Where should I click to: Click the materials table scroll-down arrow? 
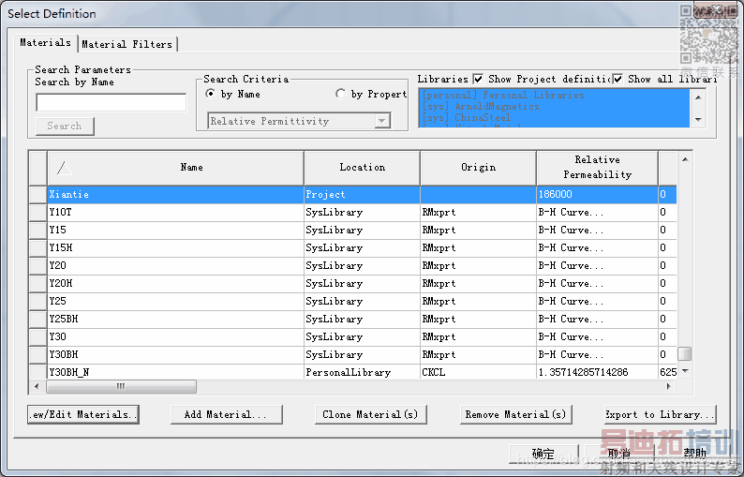pyautogui.click(x=685, y=371)
